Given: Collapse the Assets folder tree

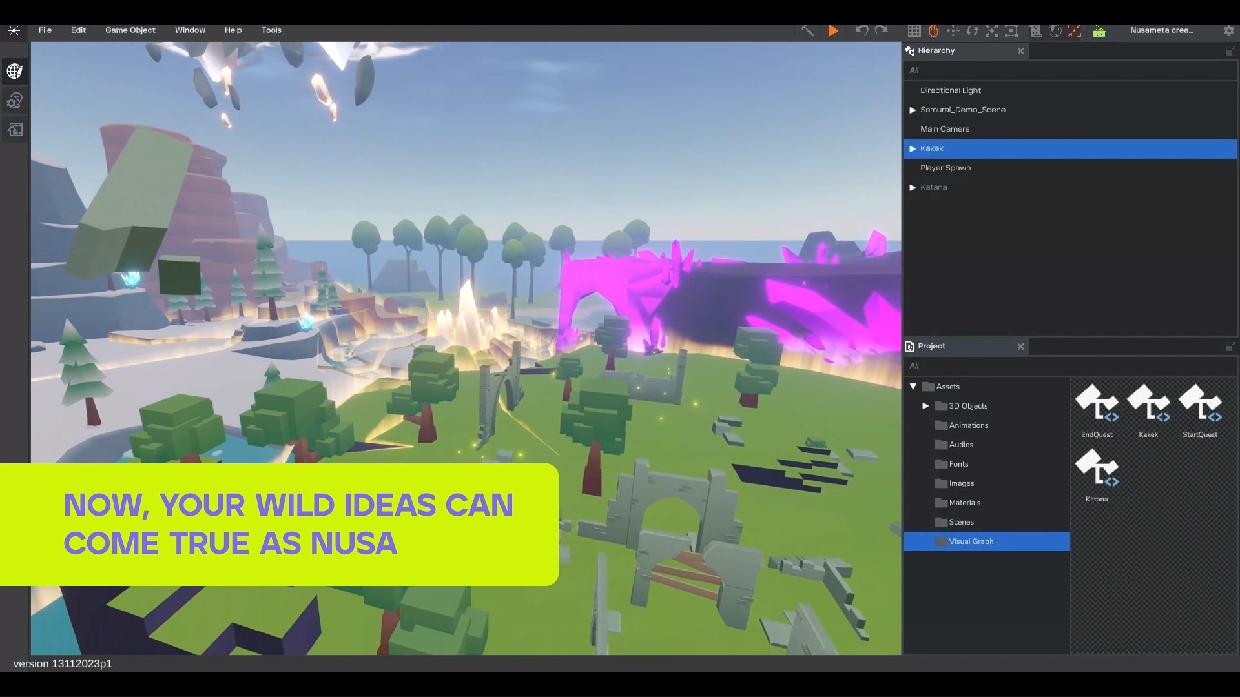Looking at the screenshot, I should tap(913, 387).
